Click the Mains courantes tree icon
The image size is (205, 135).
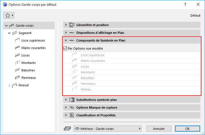17,48
